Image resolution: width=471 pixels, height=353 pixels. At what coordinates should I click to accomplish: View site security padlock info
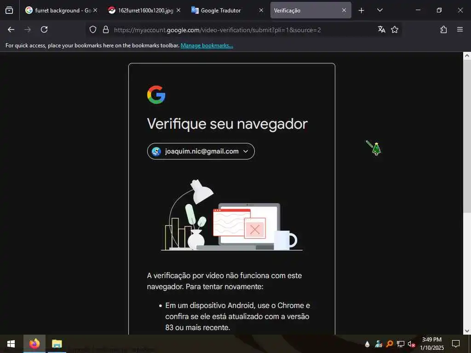pyautogui.click(x=105, y=29)
